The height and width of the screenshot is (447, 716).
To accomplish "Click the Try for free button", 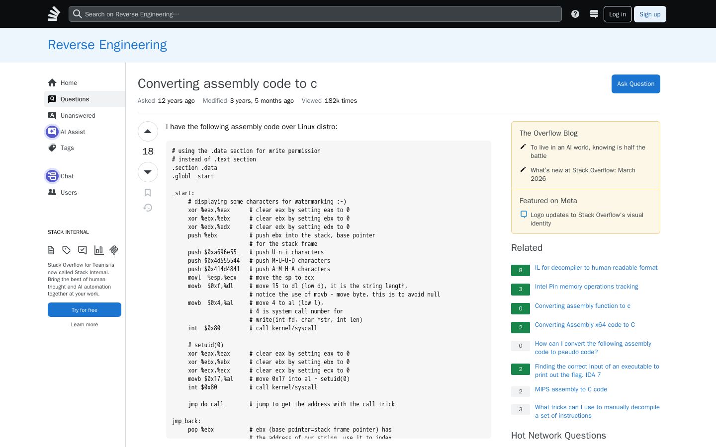I will (85, 310).
